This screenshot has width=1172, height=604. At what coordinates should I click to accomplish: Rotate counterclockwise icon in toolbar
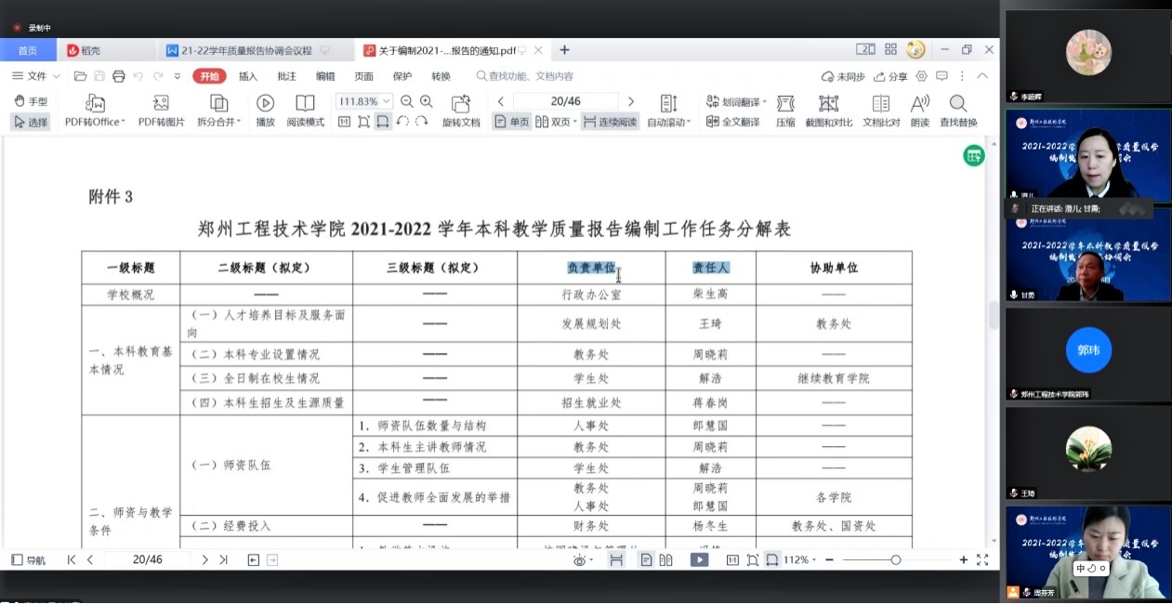(x=402, y=122)
